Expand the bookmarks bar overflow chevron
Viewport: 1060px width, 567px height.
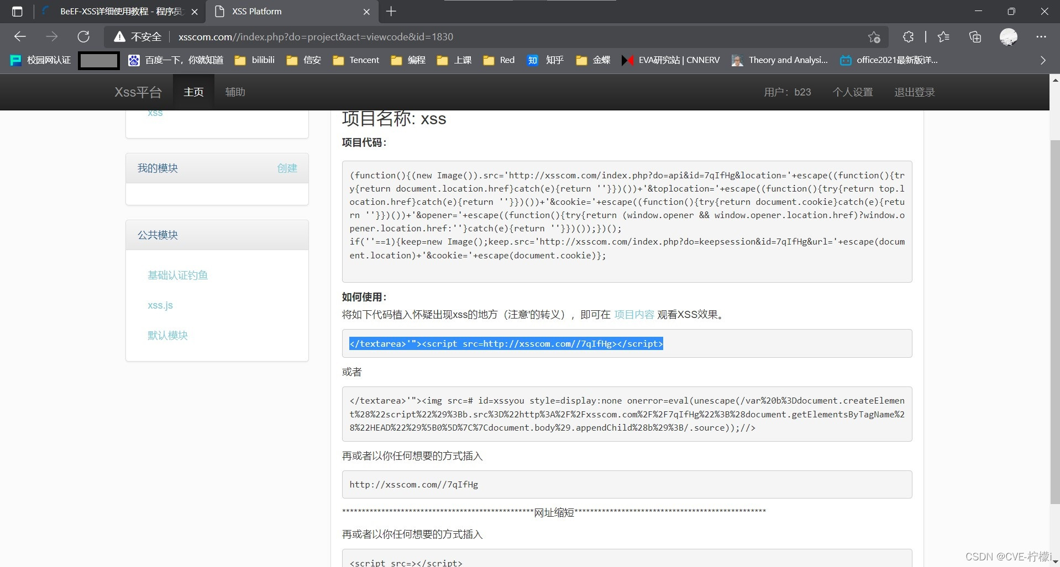[1043, 60]
